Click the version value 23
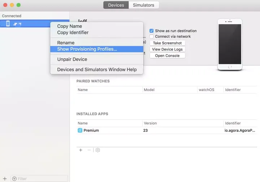Screen dimensions: 260x182 (146, 130)
